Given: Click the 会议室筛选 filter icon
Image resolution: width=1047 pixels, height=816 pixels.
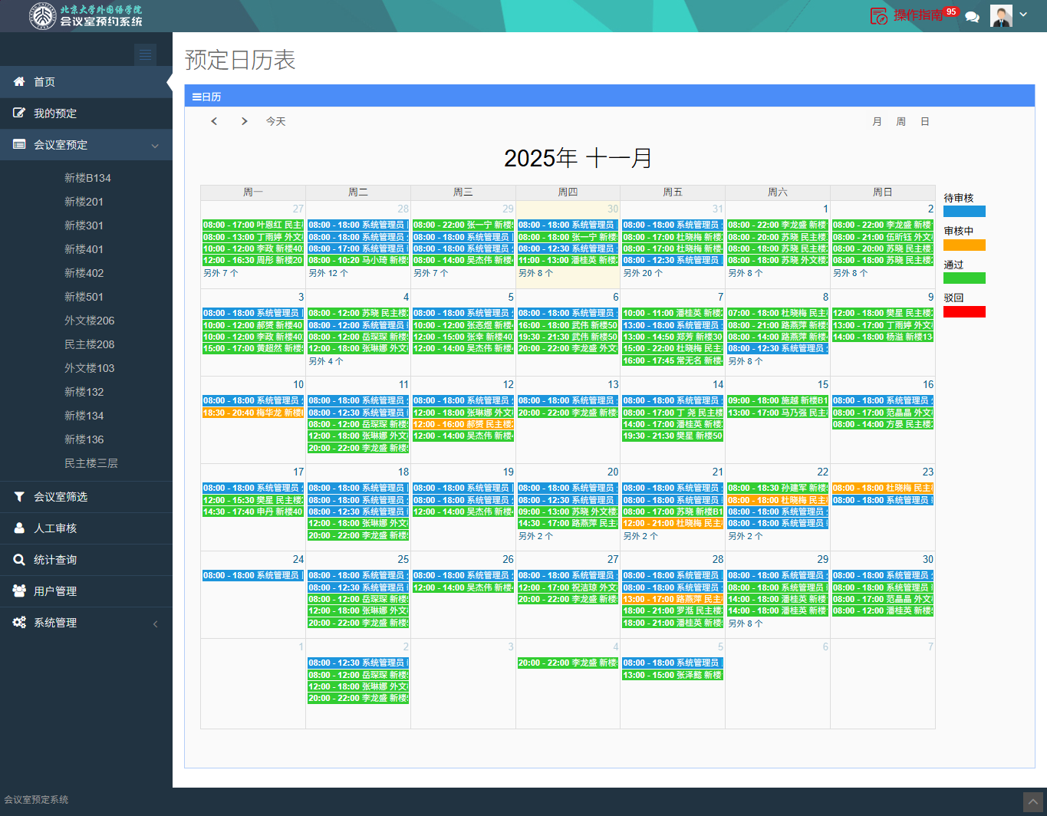Looking at the screenshot, I should pos(19,497).
